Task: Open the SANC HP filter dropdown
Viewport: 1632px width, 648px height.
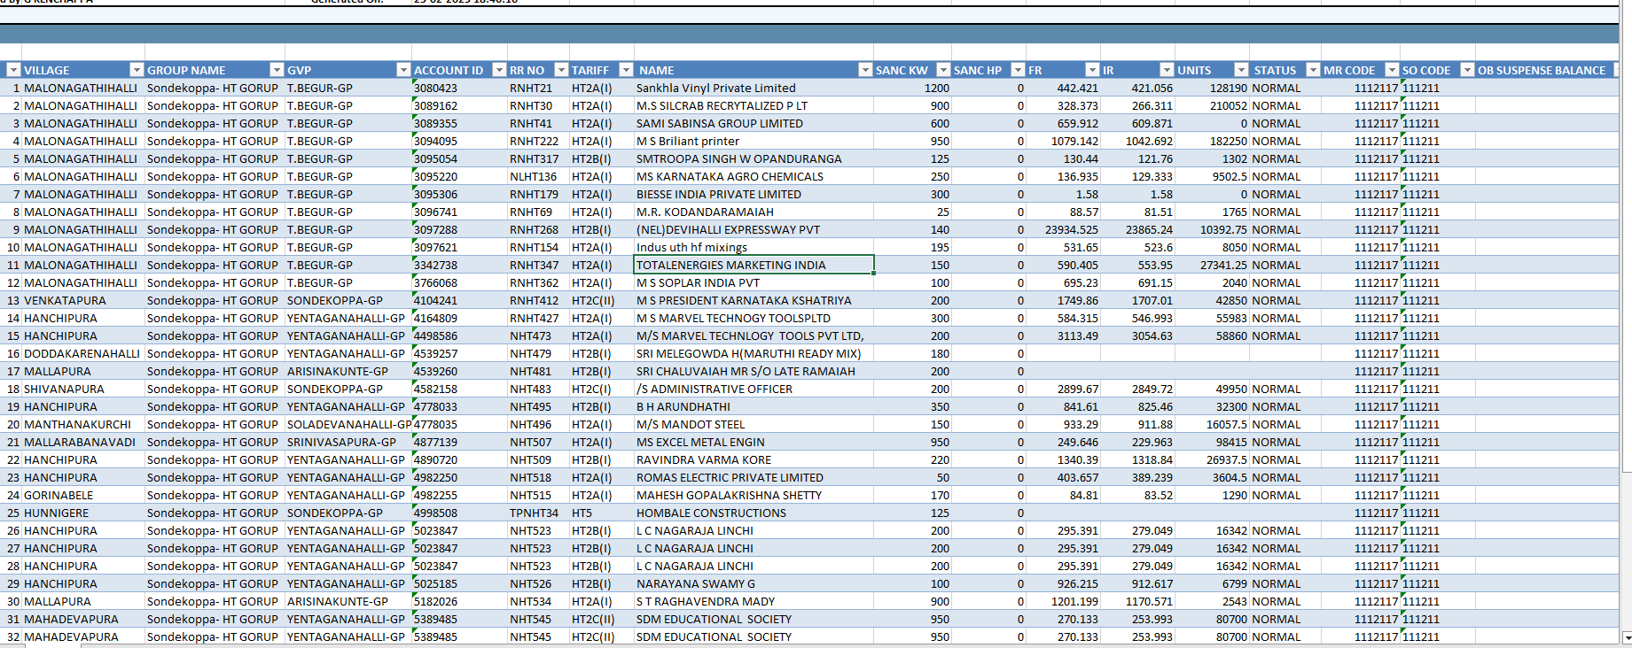Action: click(x=1018, y=70)
